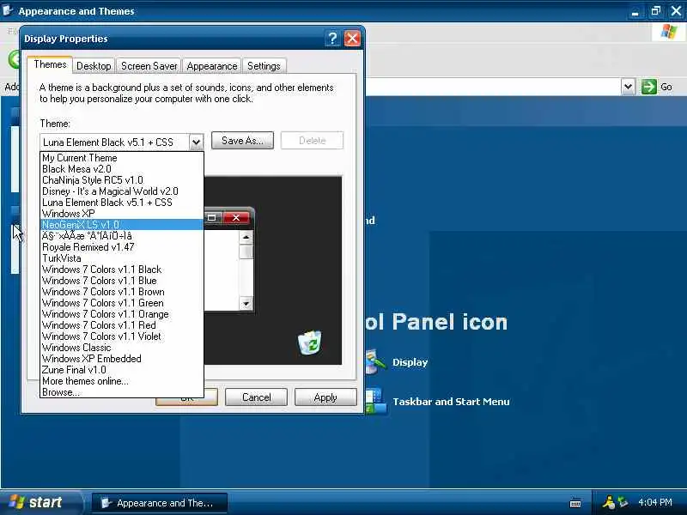
Task: Select the Windows Classic theme
Action: (122, 348)
